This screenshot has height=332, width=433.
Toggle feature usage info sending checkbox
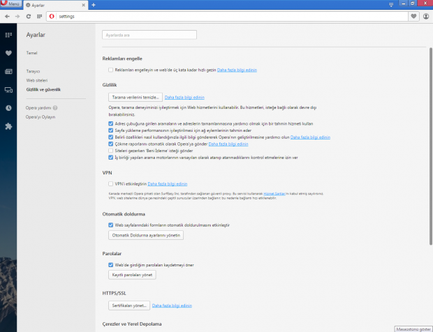[x=111, y=137]
